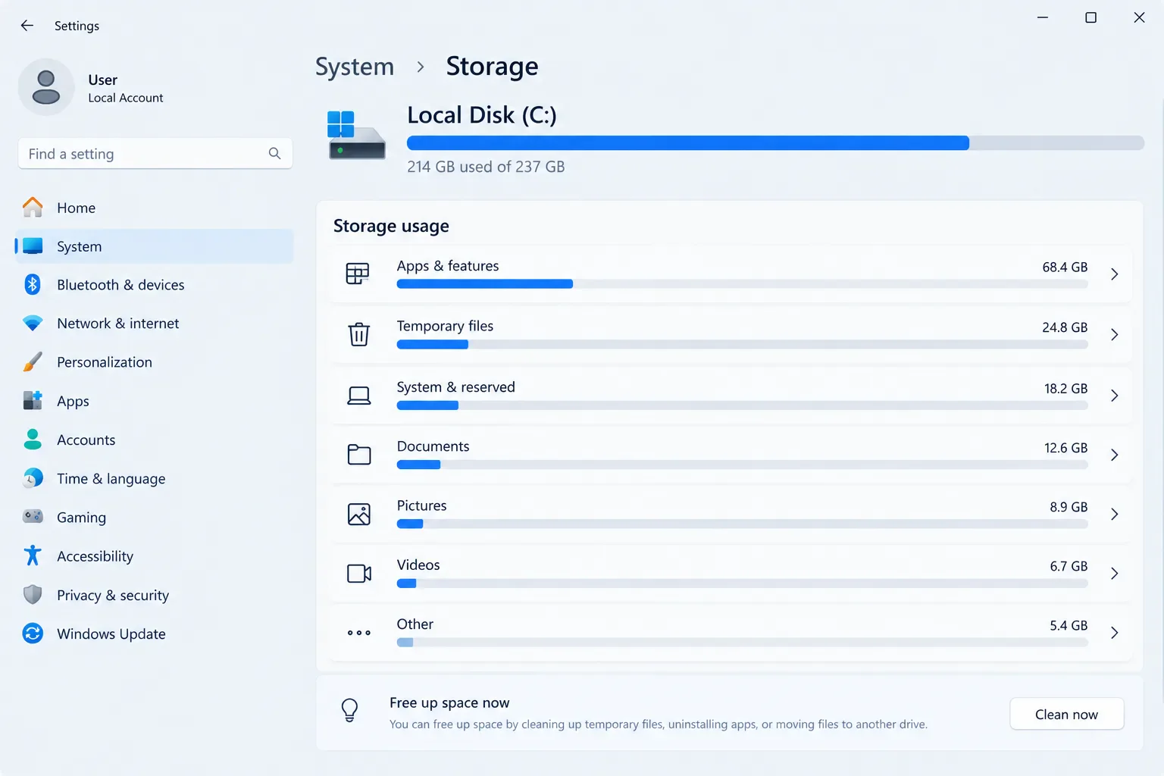Image resolution: width=1164 pixels, height=776 pixels.
Task: Click the Pictures image icon
Action: (x=358, y=514)
